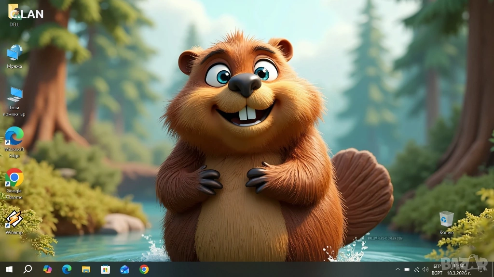Open the Windows Start menu
494x277 pixels.
click(x=9, y=269)
